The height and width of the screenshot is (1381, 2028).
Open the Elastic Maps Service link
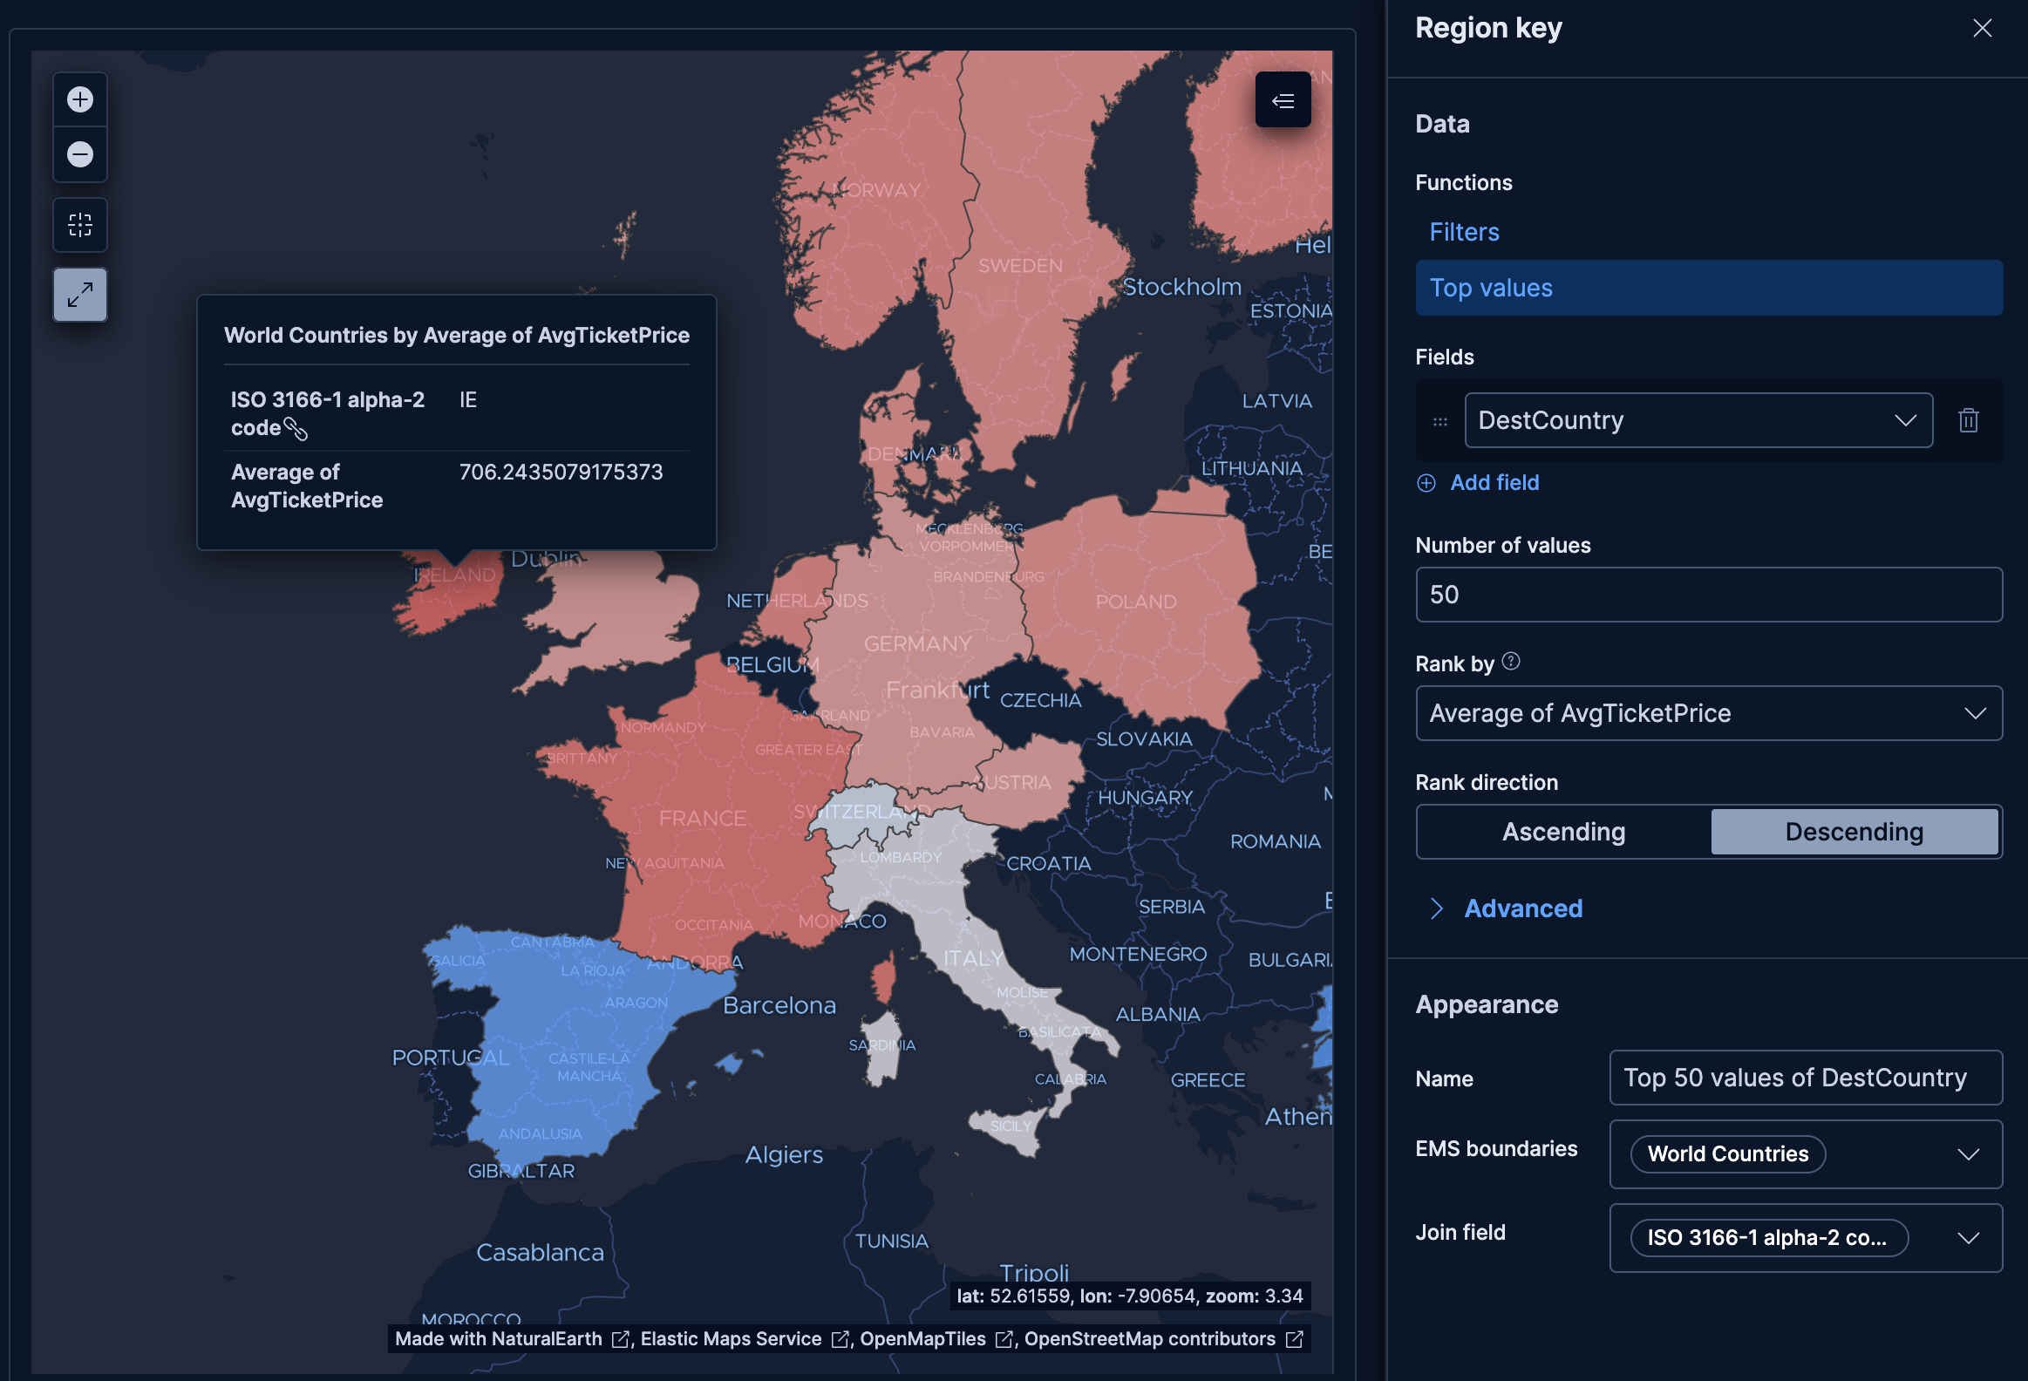click(x=732, y=1338)
